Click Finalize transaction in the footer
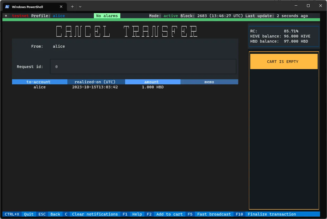 (x=272, y=214)
